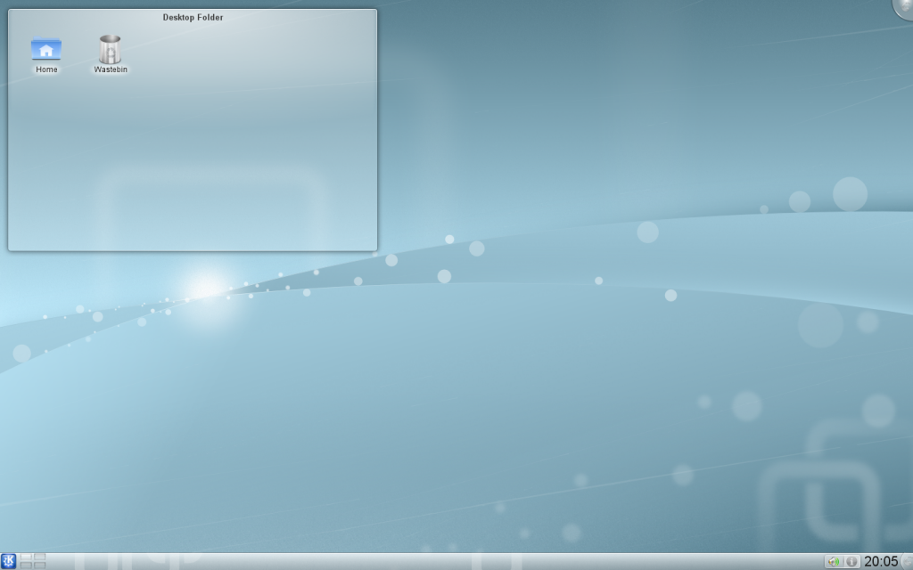This screenshot has height=570, width=913.
Task: Open the panel toolbox at the panel's right end
Action: pyautogui.click(x=908, y=561)
